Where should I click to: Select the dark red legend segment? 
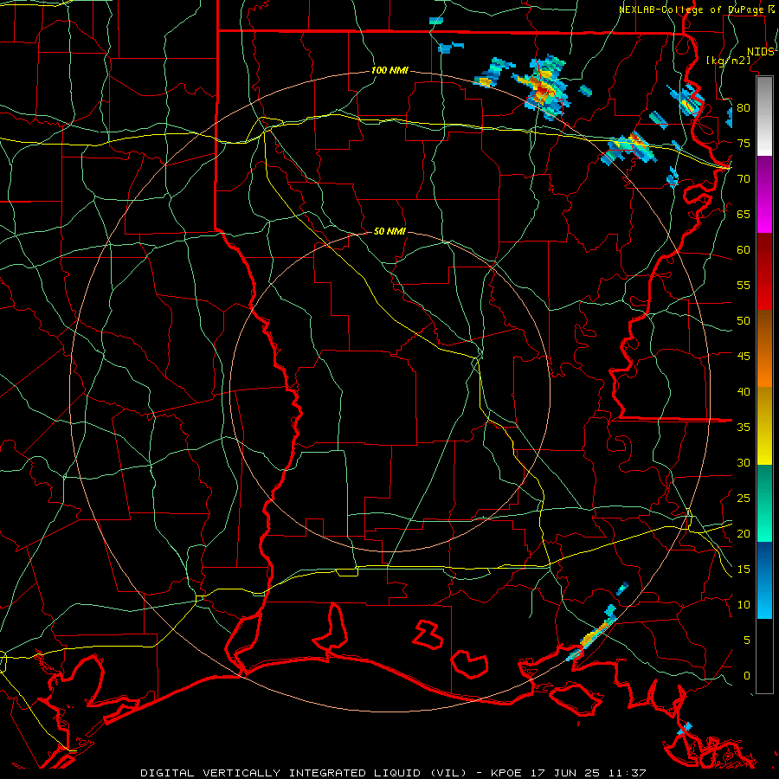pyautogui.click(x=764, y=272)
